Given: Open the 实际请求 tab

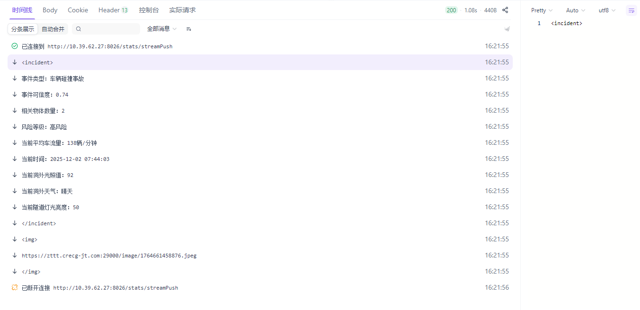Looking at the screenshot, I should tap(183, 10).
